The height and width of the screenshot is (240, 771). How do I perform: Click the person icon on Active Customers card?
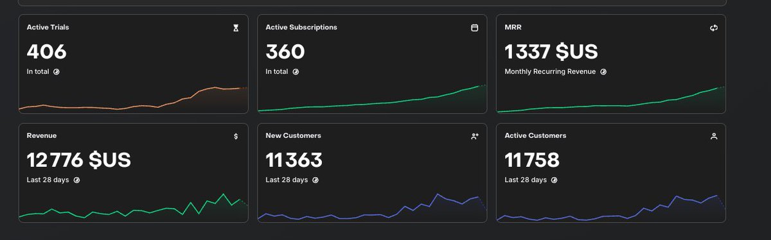713,136
